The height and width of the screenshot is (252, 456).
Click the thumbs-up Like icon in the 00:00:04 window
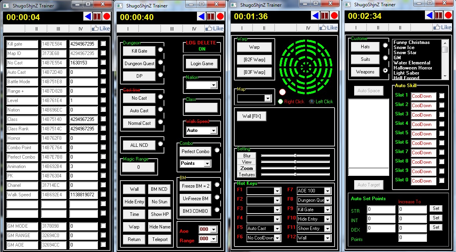pos(95,28)
